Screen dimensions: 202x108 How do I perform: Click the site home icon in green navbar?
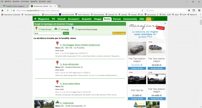point(35,19)
